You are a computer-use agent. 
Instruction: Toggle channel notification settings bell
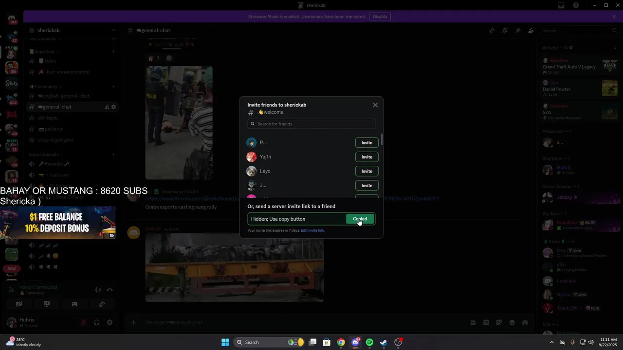pyautogui.click(x=505, y=31)
